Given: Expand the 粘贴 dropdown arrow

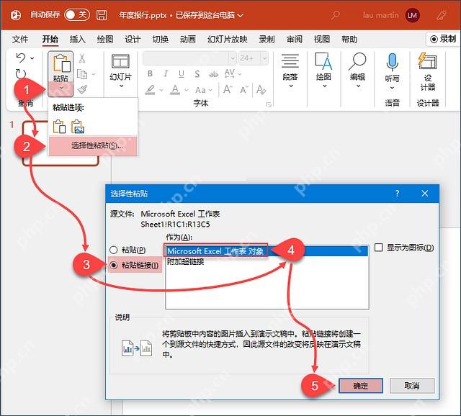Looking at the screenshot, I should pyautogui.click(x=61, y=88).
